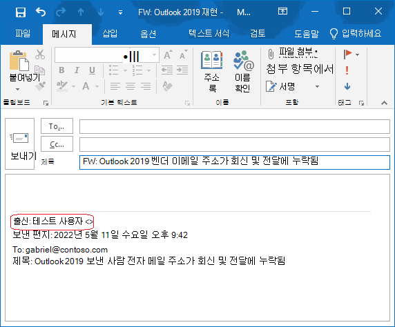Mark the message high importance
The width and height of the screenshot is (395, 327).
pyautogui.click(x=347, y=70)
